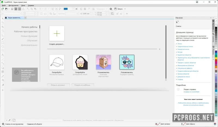Click the Save disk icon
The width and height of the screenshot is (218, 127).
[x=12, y=9]
